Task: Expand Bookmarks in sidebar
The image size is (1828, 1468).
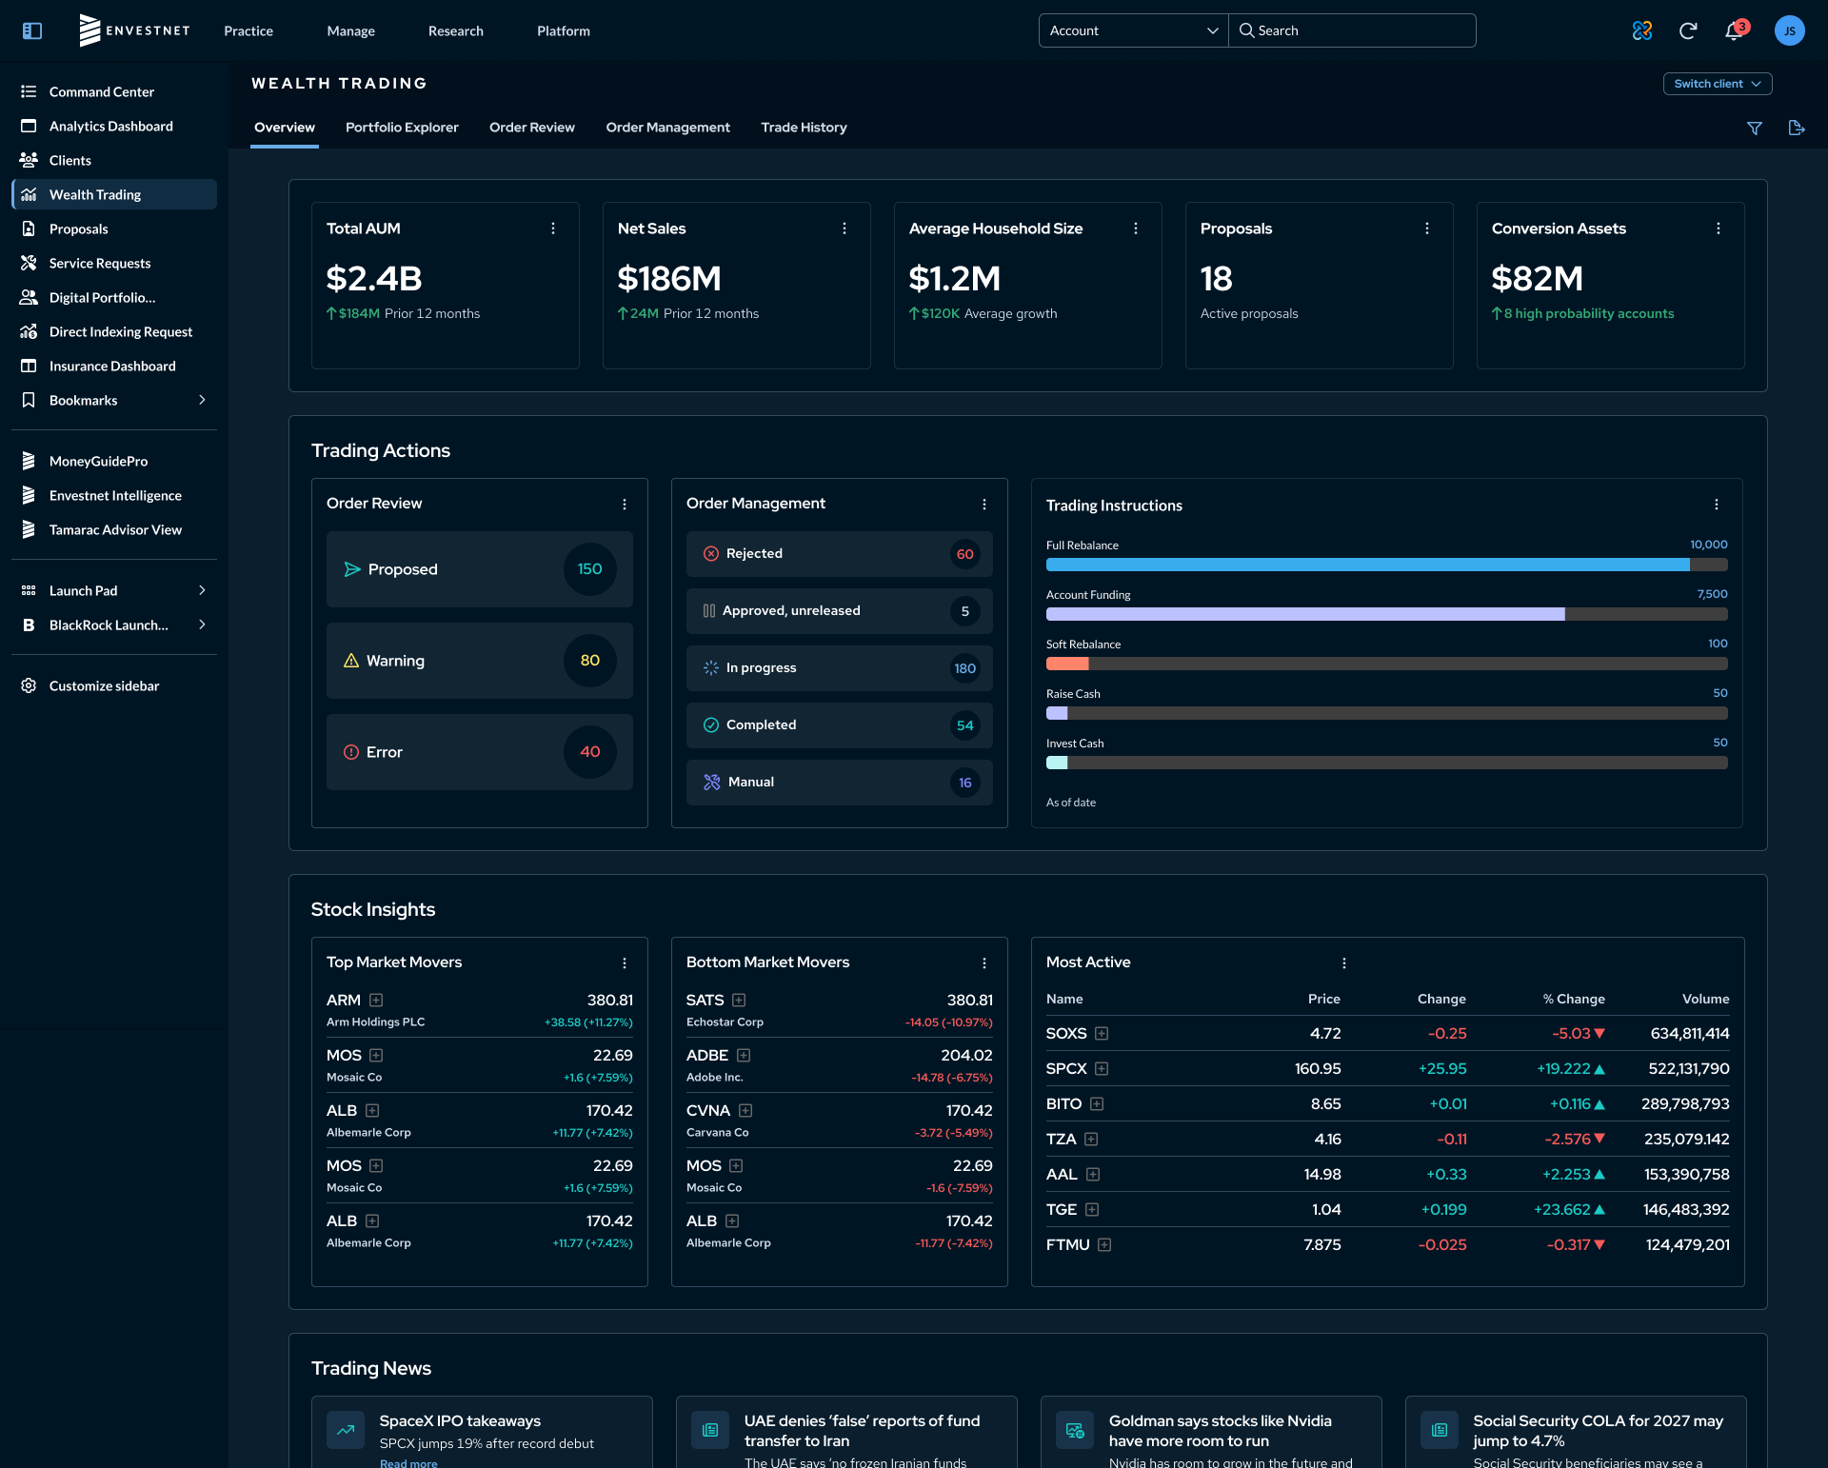Action: coord(202,400)
